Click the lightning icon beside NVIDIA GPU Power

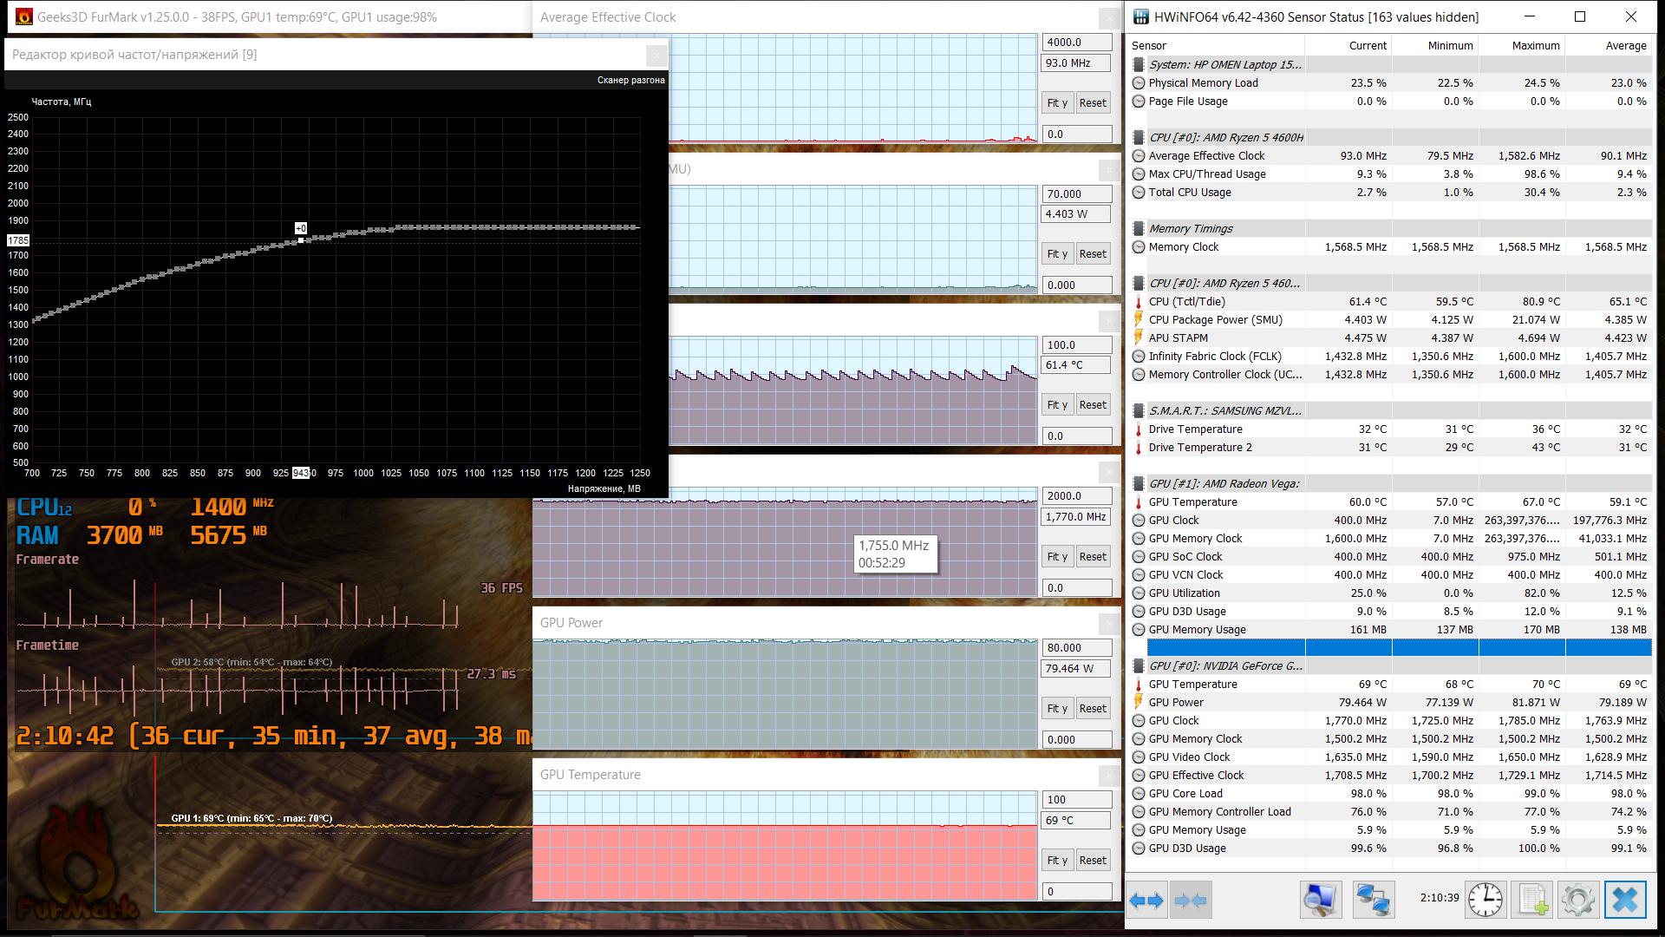click(1139, 703)
